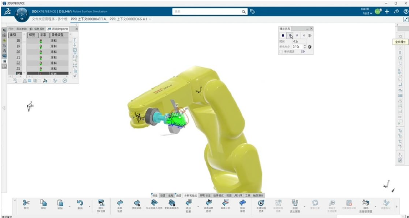
Task: Click the plus Add icon in top bar
Action: click(x=387, y=11)
